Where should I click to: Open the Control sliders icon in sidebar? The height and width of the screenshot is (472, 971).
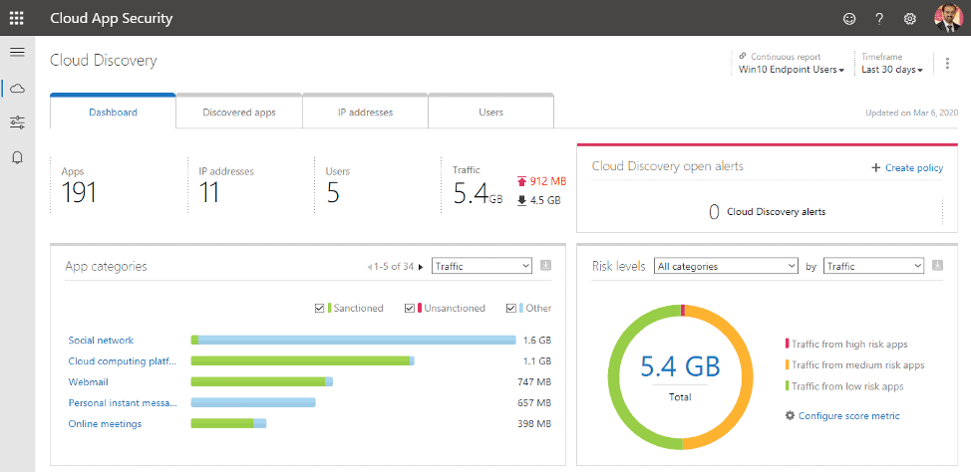[17, 122]
